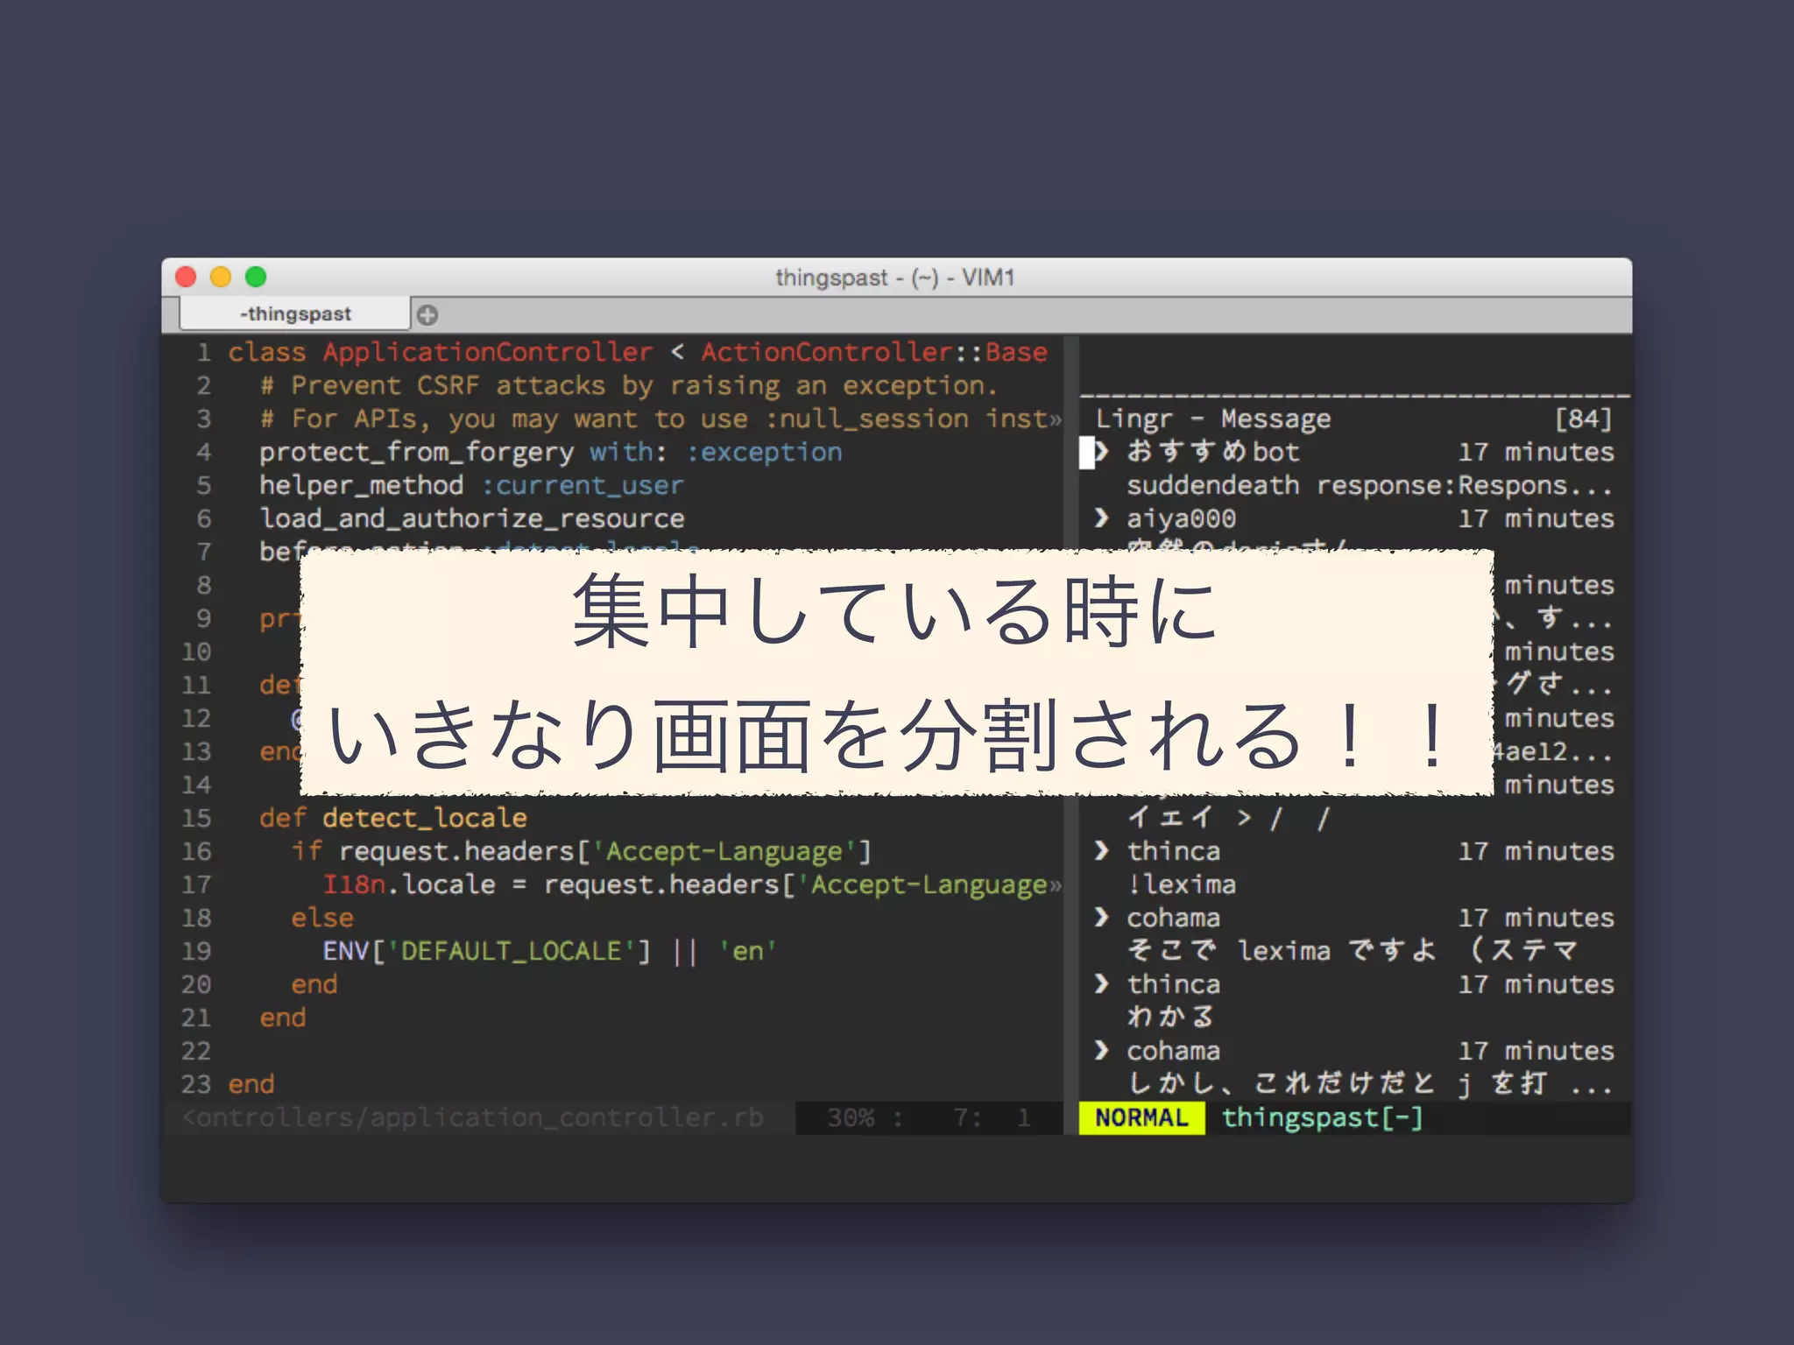Click '# Prevent CSRF attacks' comment on line 2
This screenshot has height=1345, width=1794.
tap(433, 386)
